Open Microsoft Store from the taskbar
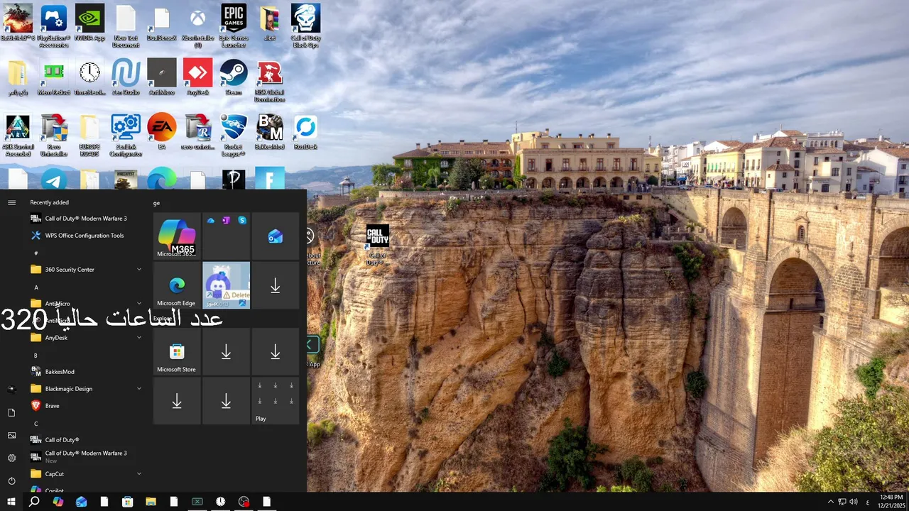This screenshot has width=909, height=511. coord(127,502)
